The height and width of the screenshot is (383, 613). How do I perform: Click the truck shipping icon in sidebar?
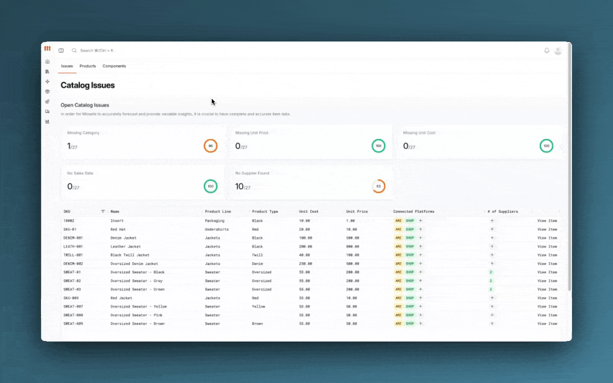click(47, 112)
